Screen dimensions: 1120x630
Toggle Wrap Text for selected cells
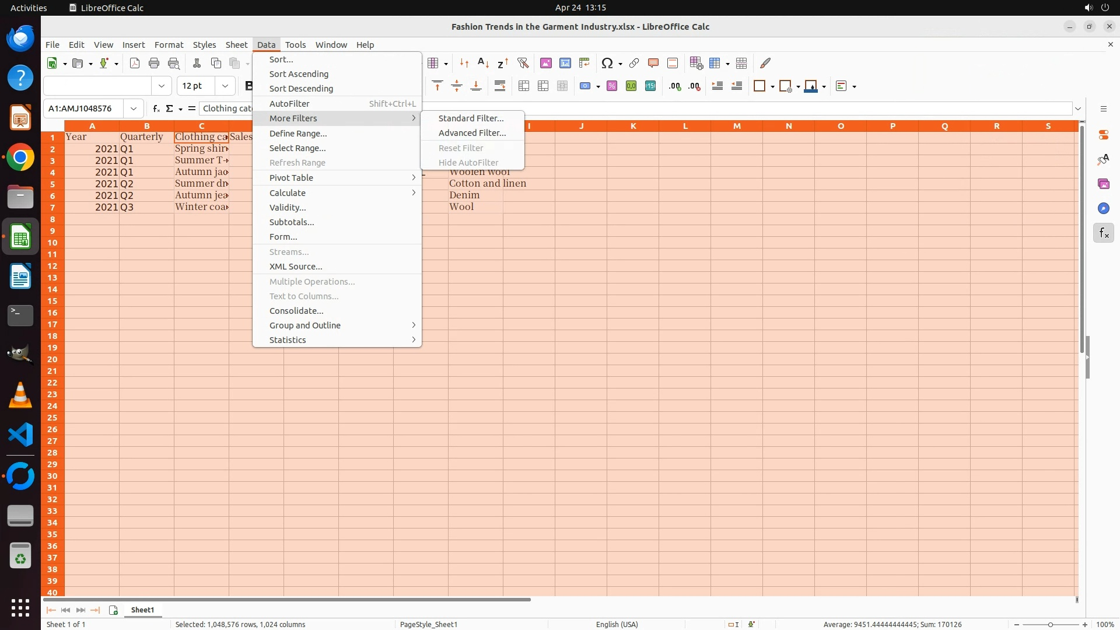pos(500,86)
